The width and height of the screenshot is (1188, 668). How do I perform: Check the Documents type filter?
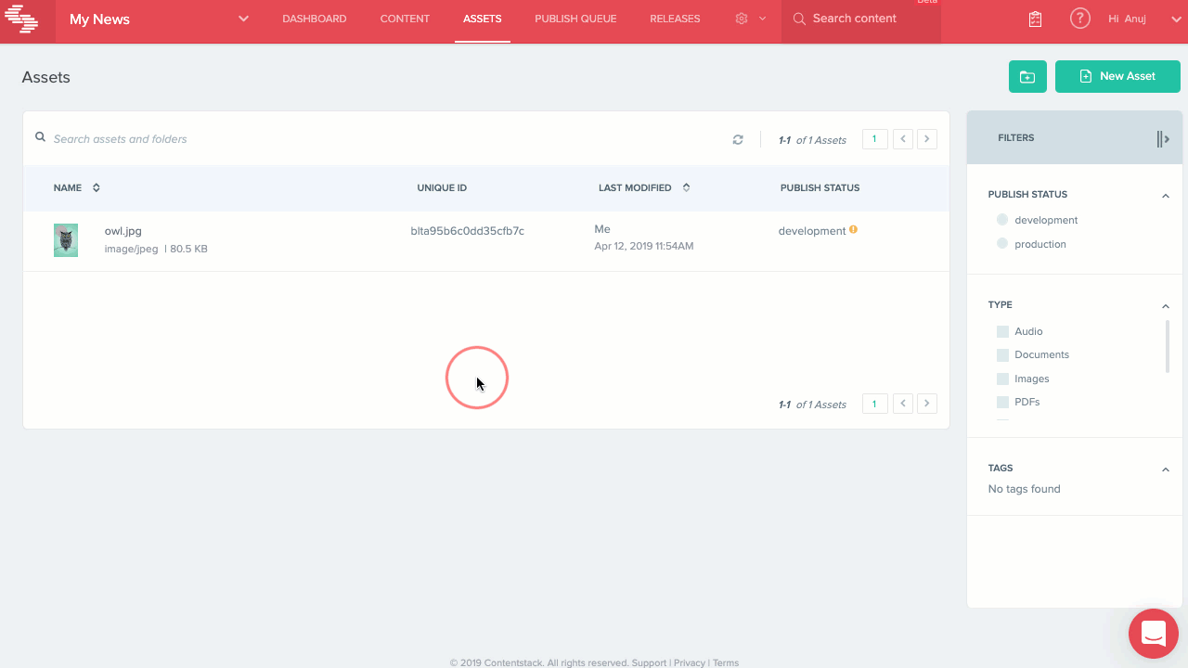(x=1002, y=354)
